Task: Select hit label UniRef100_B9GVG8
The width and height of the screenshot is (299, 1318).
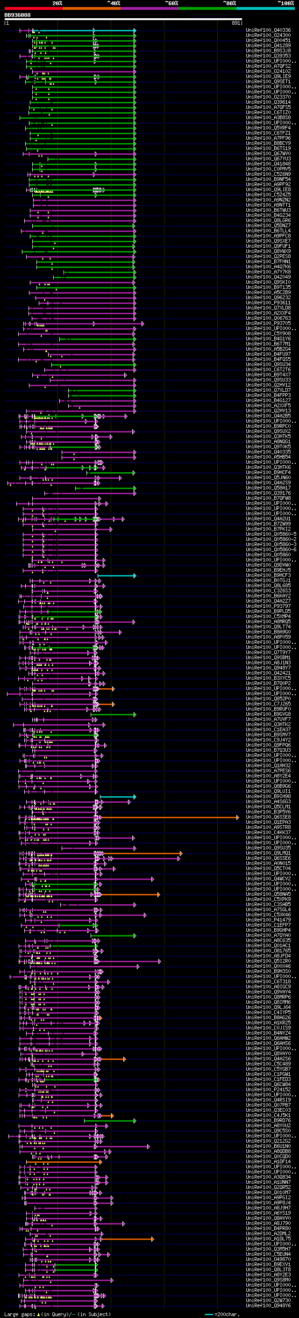Action: click(x=268, y=714)
